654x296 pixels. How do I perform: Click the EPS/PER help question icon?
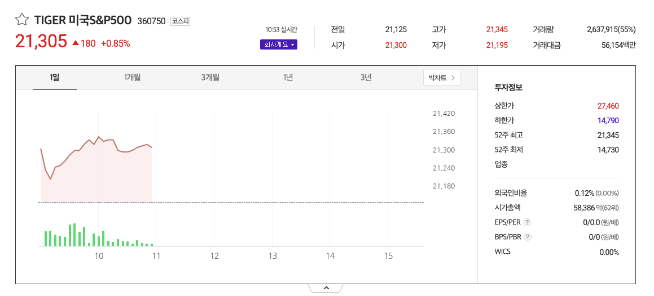click(528, 222)
